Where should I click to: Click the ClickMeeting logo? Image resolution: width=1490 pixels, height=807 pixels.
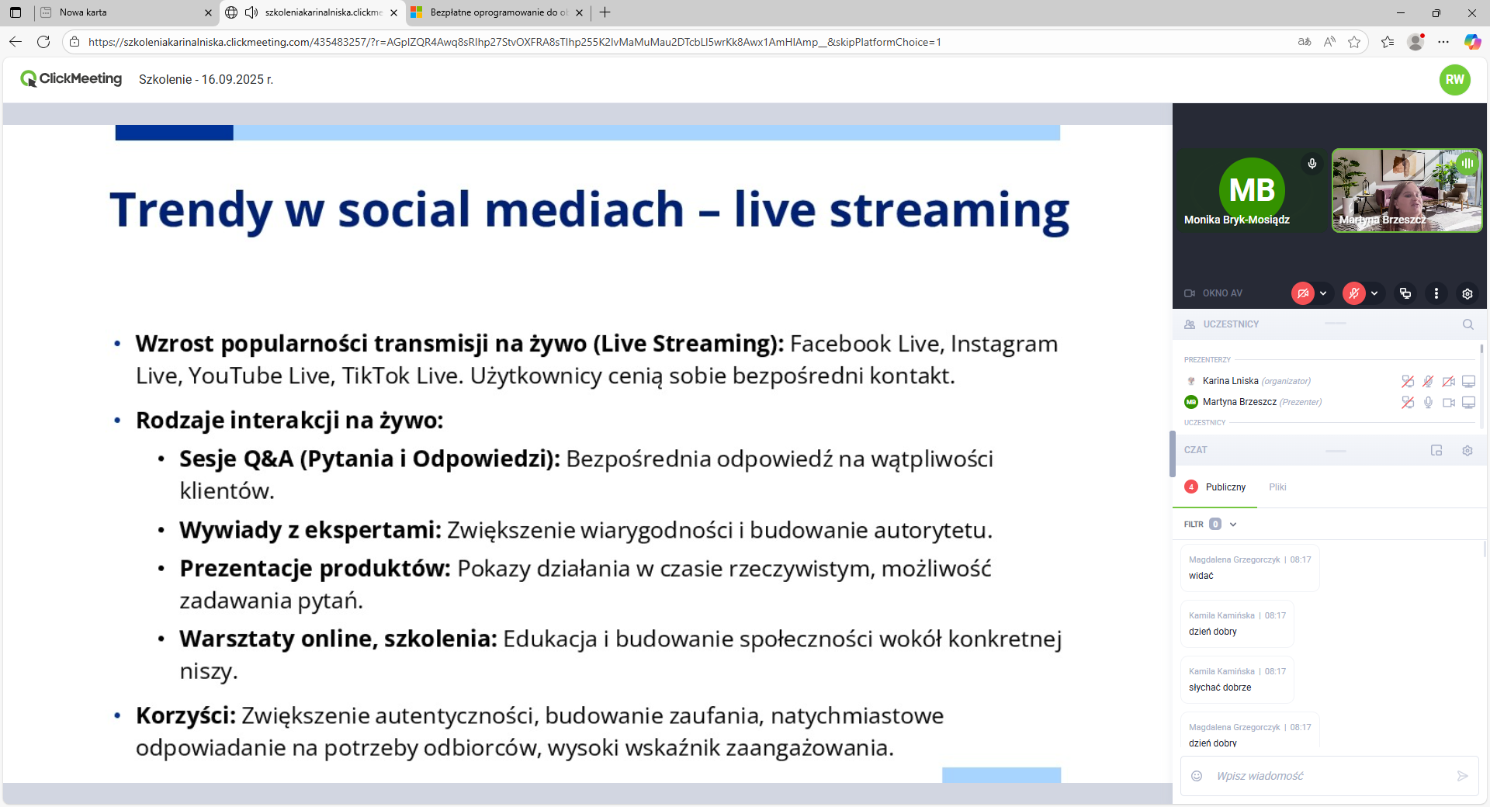coord(71,78)
